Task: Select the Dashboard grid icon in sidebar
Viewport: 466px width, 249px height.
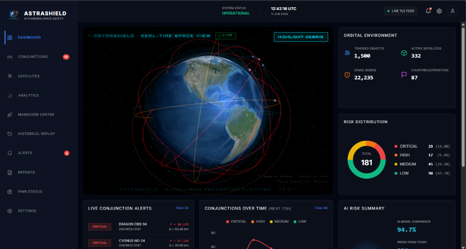Action: tap(10, 38)
